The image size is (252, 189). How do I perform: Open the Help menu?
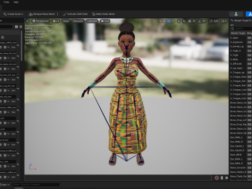16,2
